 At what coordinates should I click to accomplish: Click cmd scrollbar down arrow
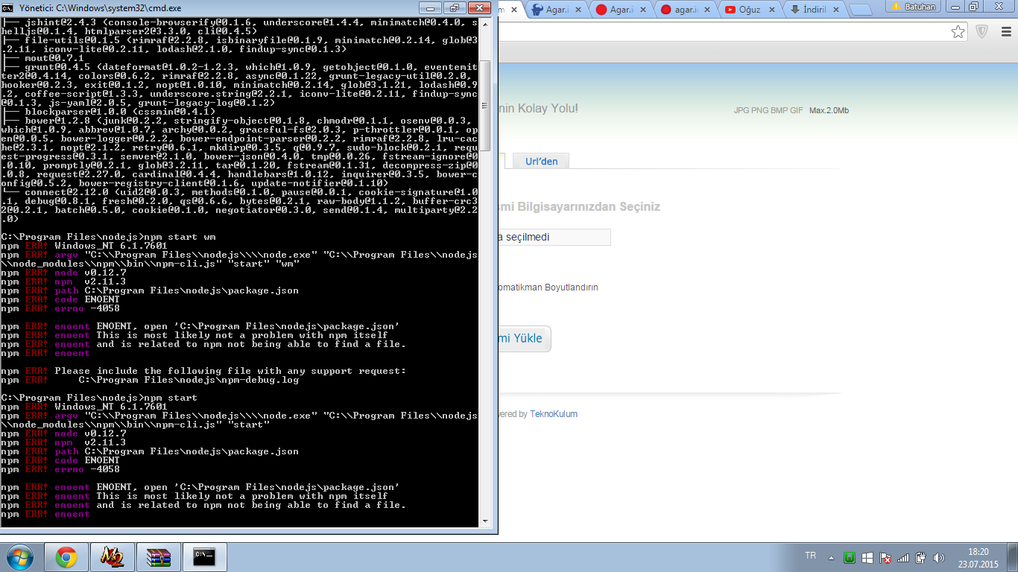tap(484, 521)
